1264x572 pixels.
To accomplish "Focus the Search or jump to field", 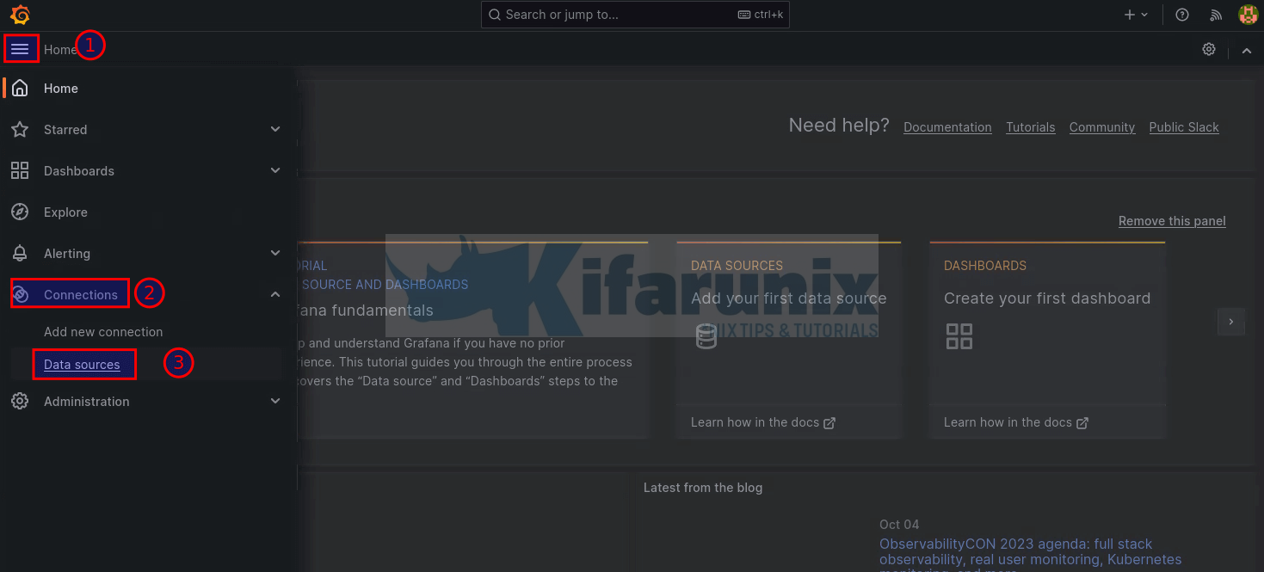I will (635, 15).
